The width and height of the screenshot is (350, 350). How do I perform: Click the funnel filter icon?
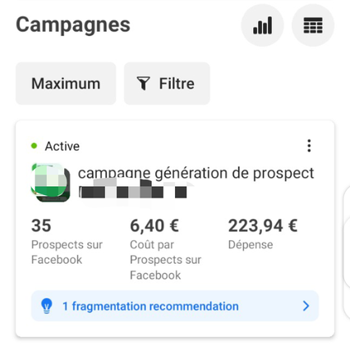pyautogui.click(x=143, y=84)
